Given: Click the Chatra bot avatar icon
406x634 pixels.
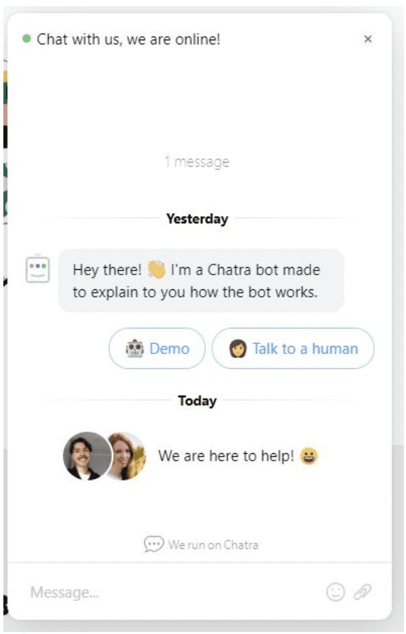Looking at the screenshot, I should pyautogui.click(x=38, y=269).
